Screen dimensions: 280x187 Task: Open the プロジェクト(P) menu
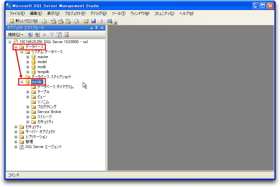(x=75, y=13)
